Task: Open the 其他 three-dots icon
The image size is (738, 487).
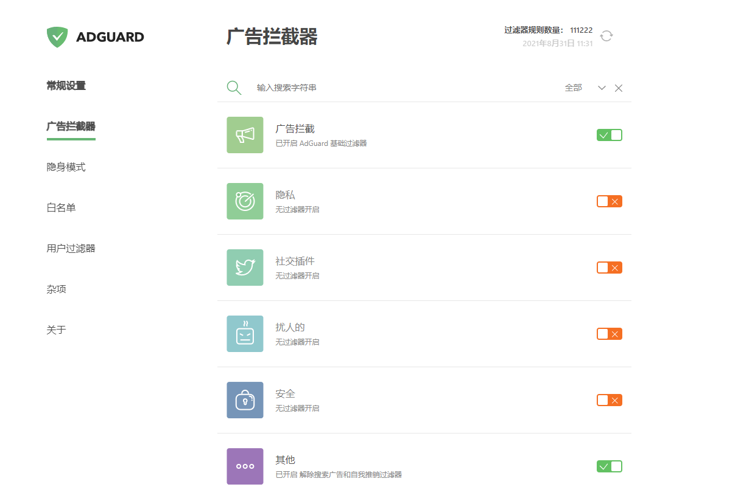Action: pos(245,466)
